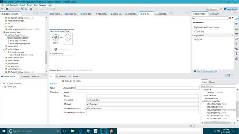
Task: Click the globe icon in the flow response section
Action: tap(56, 49)
